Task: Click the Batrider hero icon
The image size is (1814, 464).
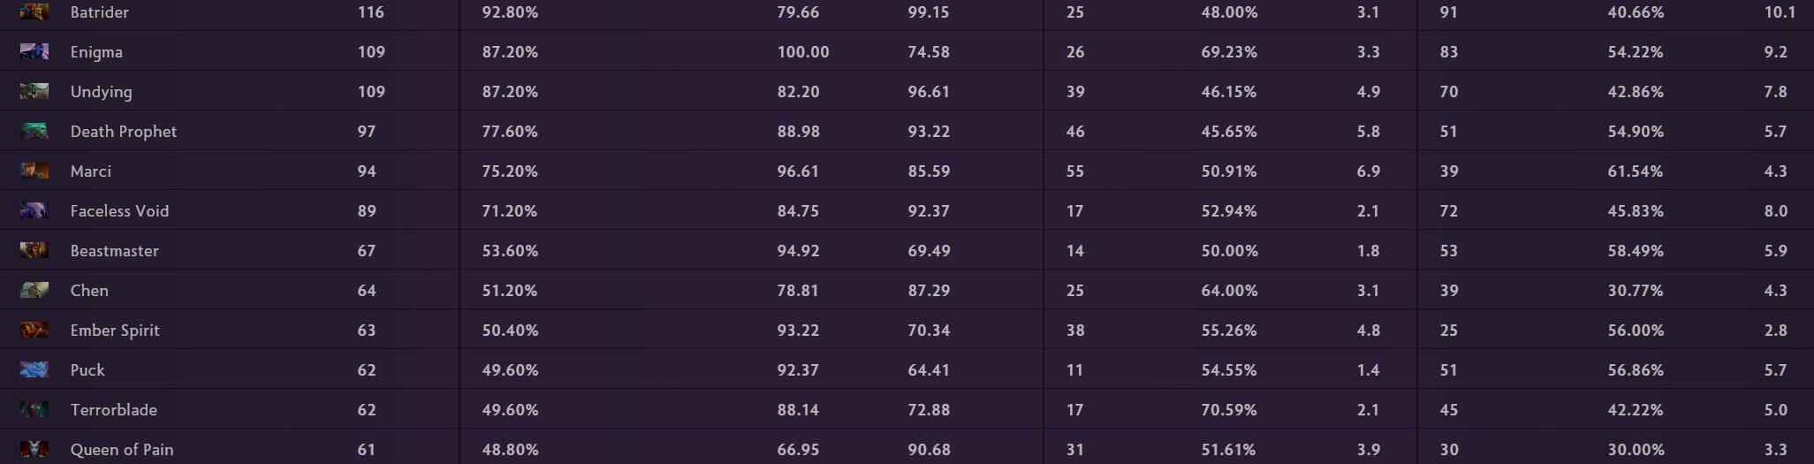Action: (34, 11)
